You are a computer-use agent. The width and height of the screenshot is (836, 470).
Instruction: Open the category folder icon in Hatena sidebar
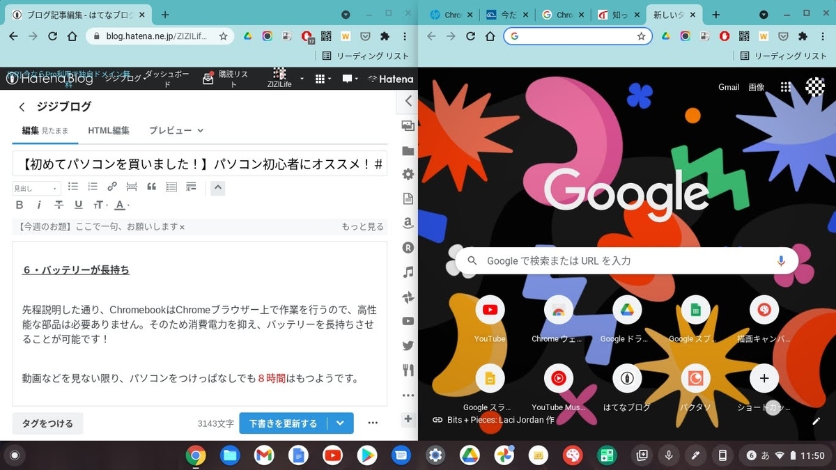(408, 150)
